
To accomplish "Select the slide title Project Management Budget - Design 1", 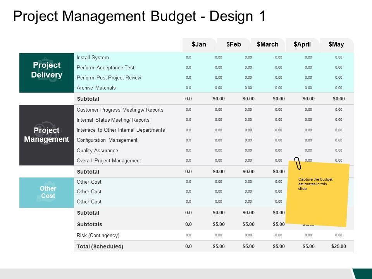I will pyautogui.click(x=139, y=16).
